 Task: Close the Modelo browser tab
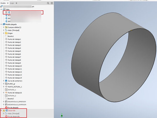(8, 3)
